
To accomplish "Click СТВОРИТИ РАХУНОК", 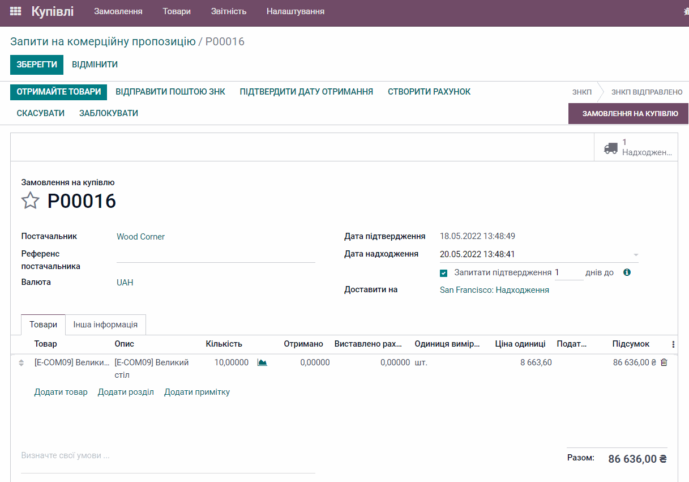I will coord(428,91).
